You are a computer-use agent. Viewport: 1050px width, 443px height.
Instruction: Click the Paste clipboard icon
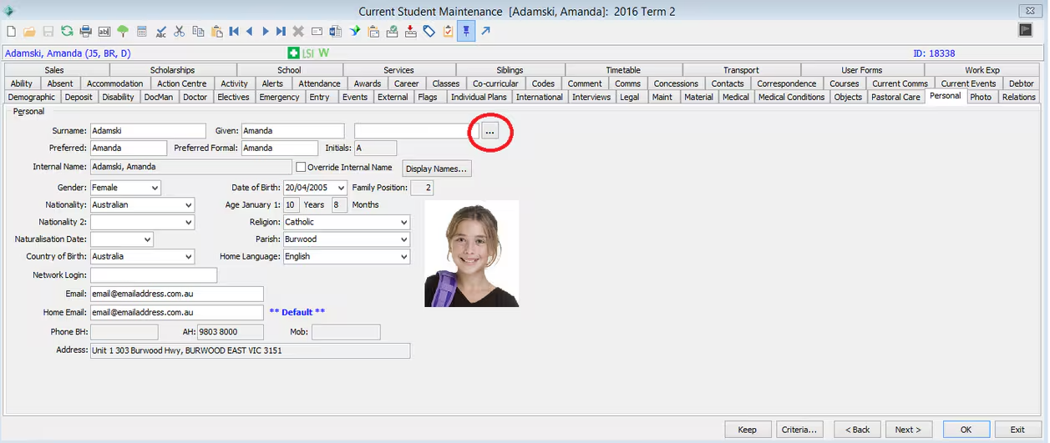coord(216,32)
